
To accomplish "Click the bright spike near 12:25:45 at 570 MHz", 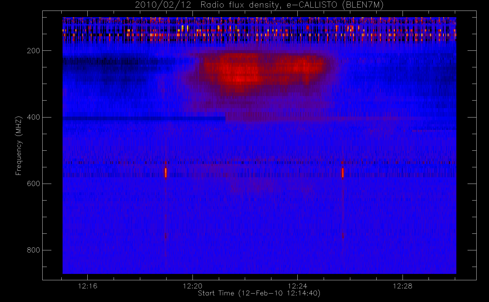I will 343,173.
